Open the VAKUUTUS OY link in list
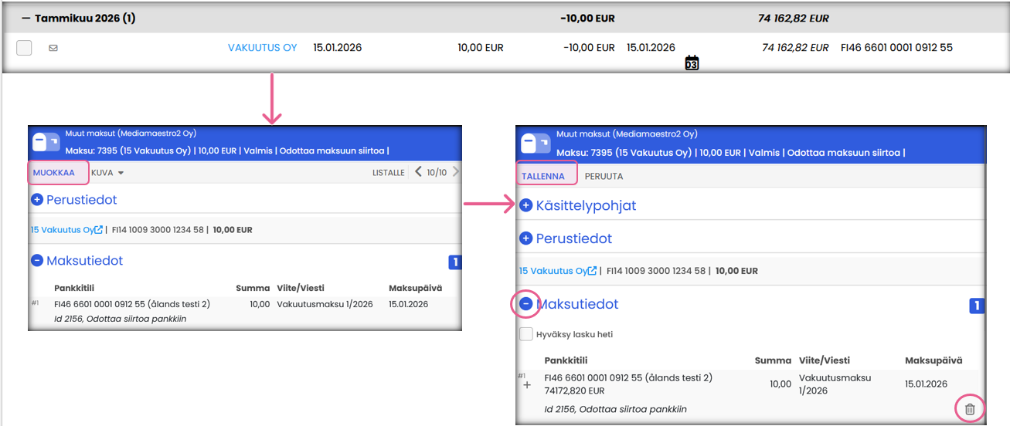The height and width of the screenshot is (426, 1010). point(262,48)
